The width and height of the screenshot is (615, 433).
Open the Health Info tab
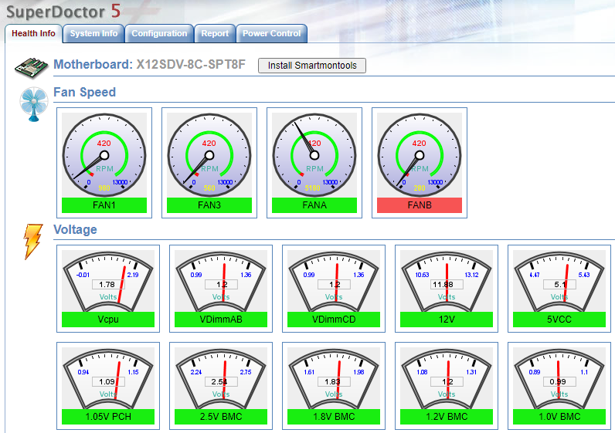pos(33,34)
